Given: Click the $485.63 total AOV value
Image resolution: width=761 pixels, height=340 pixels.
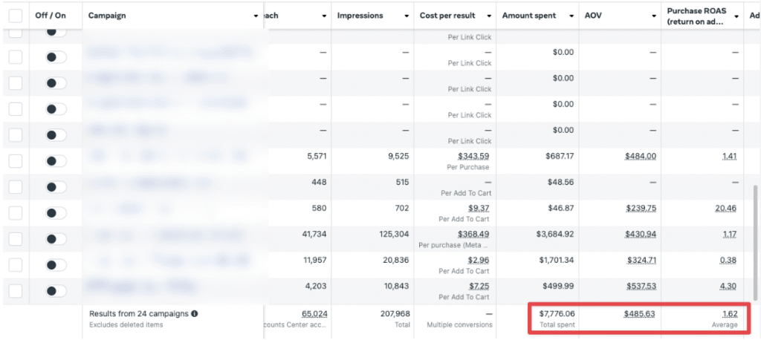Looking at the screenshot, I should [639, 314].
